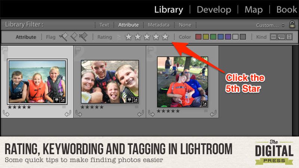
Task: Filter Kind by master photos
Action: pyautogui.click(x=274, y=37)
